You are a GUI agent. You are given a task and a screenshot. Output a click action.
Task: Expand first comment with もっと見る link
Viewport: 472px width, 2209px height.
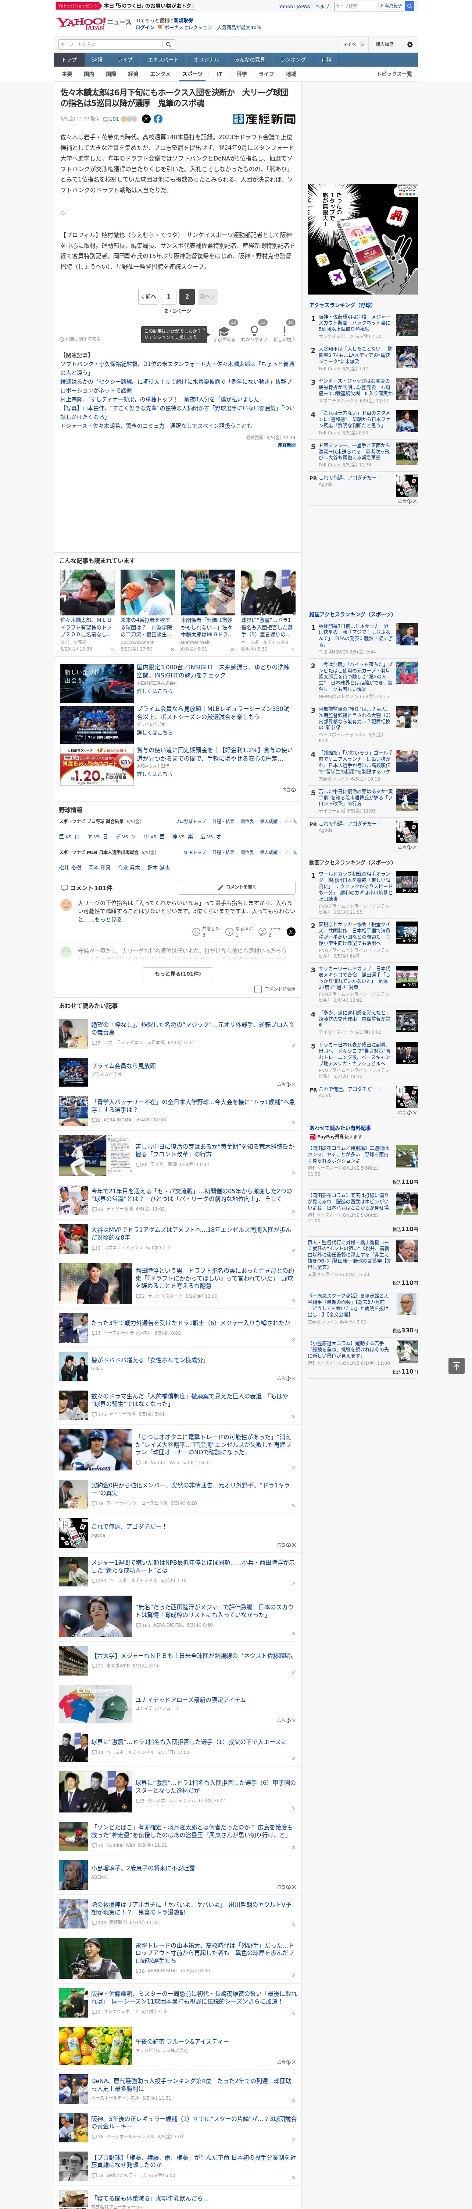[108, 919]
